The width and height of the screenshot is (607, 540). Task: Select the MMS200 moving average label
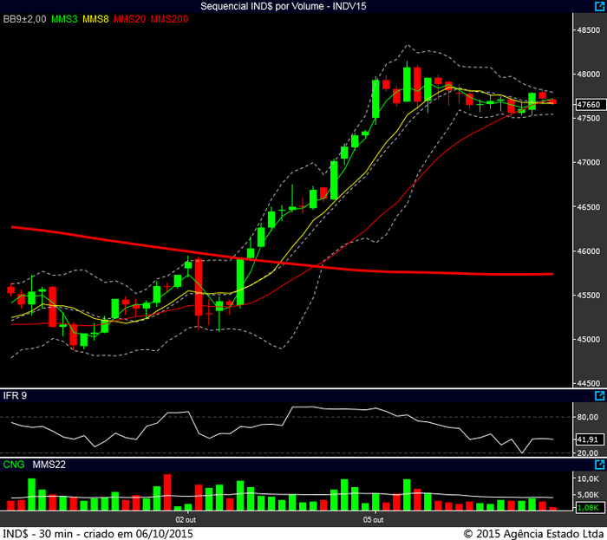pos(169,18)
